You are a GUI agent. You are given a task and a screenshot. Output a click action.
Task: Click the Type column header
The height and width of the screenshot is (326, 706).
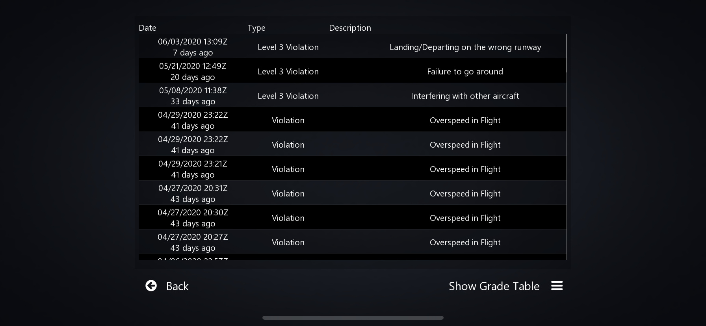click(x=256, y=28)
